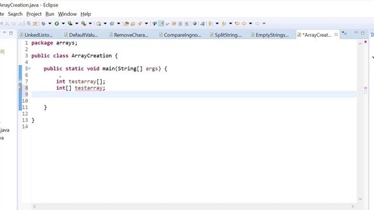Click the Coverage run toolbar icon
The height and width of the screenshot is (210, 374).
pyautogui.click(x=70, y=23)
